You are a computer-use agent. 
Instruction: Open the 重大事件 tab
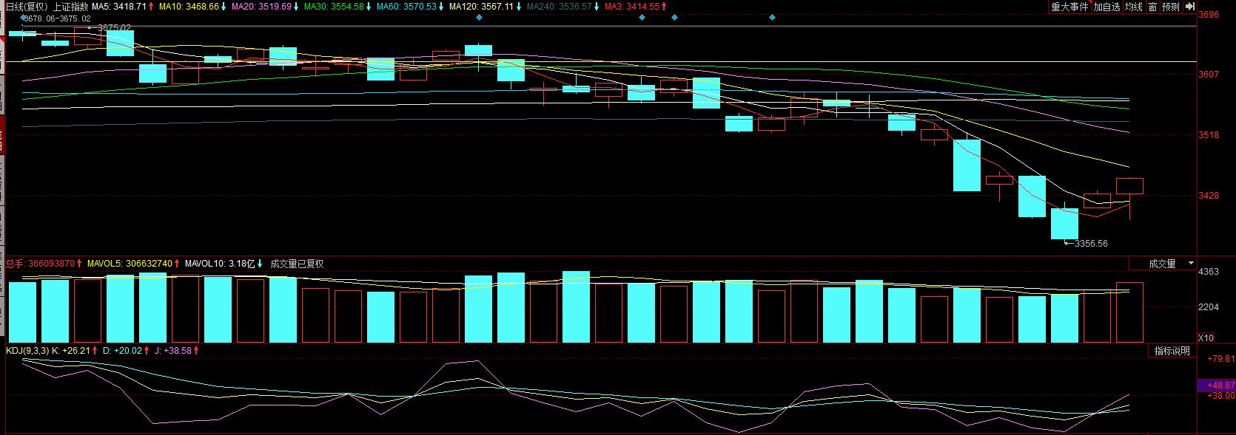1070,7
